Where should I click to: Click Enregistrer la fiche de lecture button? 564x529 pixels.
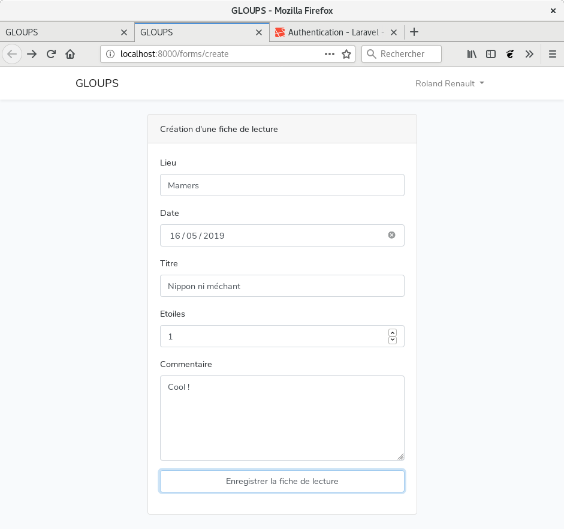tap(282, 481)
